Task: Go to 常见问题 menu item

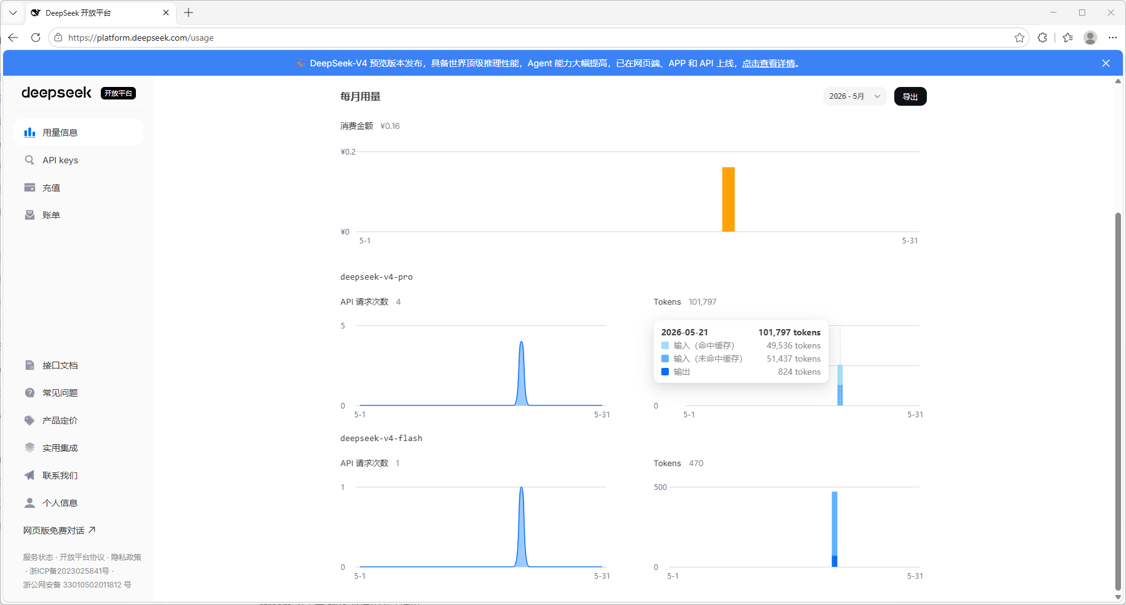Action: tap(78, 393)
